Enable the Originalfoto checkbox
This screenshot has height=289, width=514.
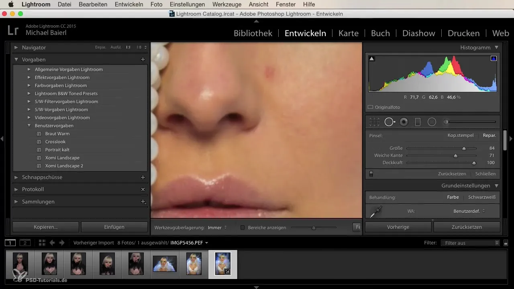[x=370, y=107]
